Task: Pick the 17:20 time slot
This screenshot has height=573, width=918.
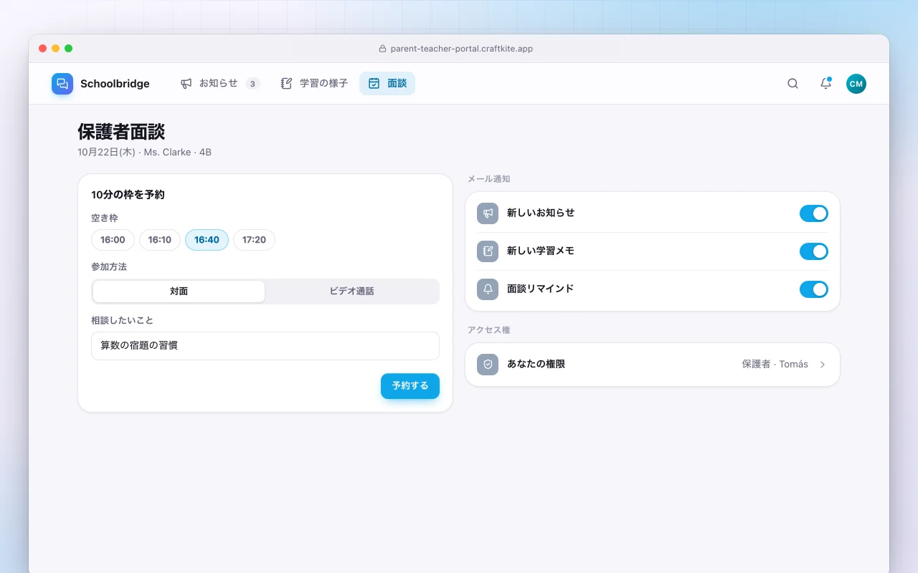Action: pyautogui.click(x=254, y=240)
